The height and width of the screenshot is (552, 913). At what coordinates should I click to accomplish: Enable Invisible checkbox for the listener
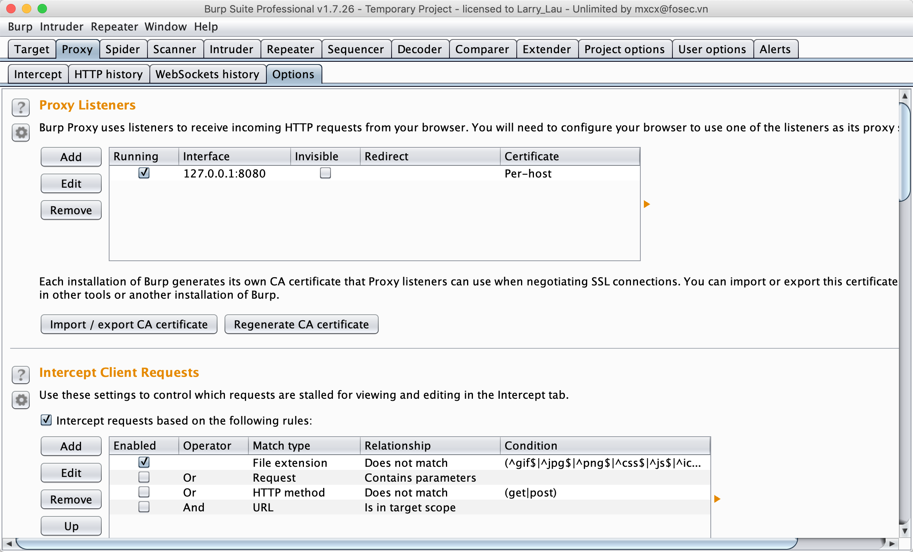[325, 173]
